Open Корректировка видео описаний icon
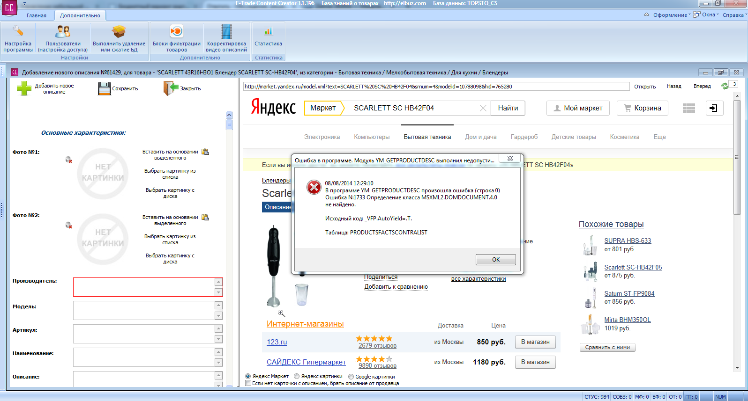Image resolution: width=748 pixels, height=401 pixels. click(226, 32)
